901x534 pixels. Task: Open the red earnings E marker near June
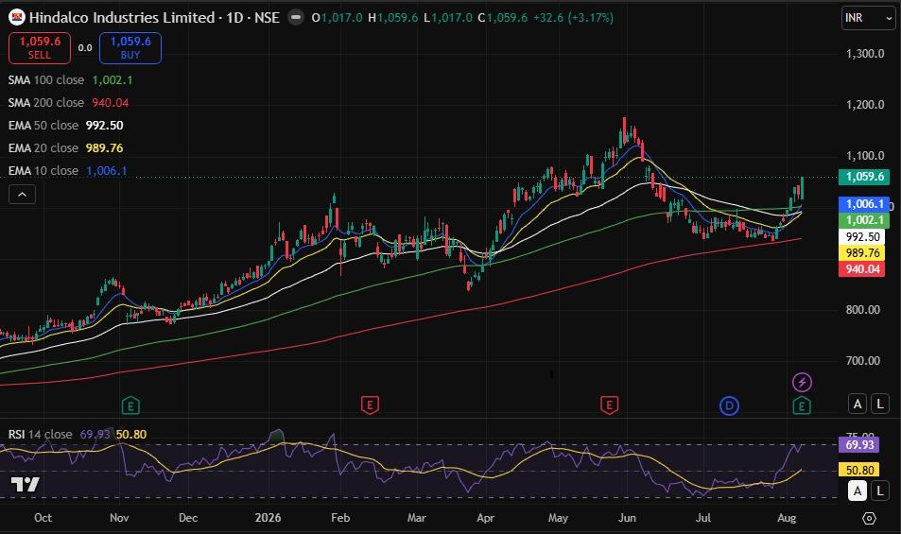tap(609, 405)
